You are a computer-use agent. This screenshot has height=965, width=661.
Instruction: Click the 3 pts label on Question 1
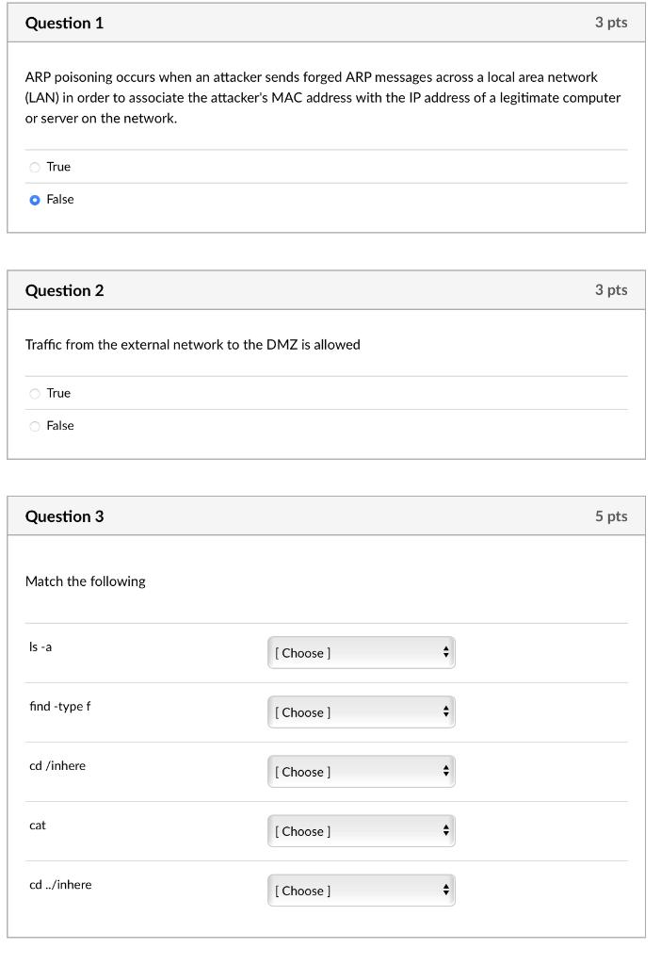[x=610, y=23]
